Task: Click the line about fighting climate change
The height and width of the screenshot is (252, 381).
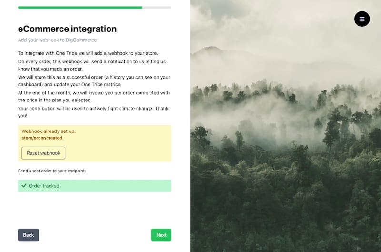Action: pos(93,112)
